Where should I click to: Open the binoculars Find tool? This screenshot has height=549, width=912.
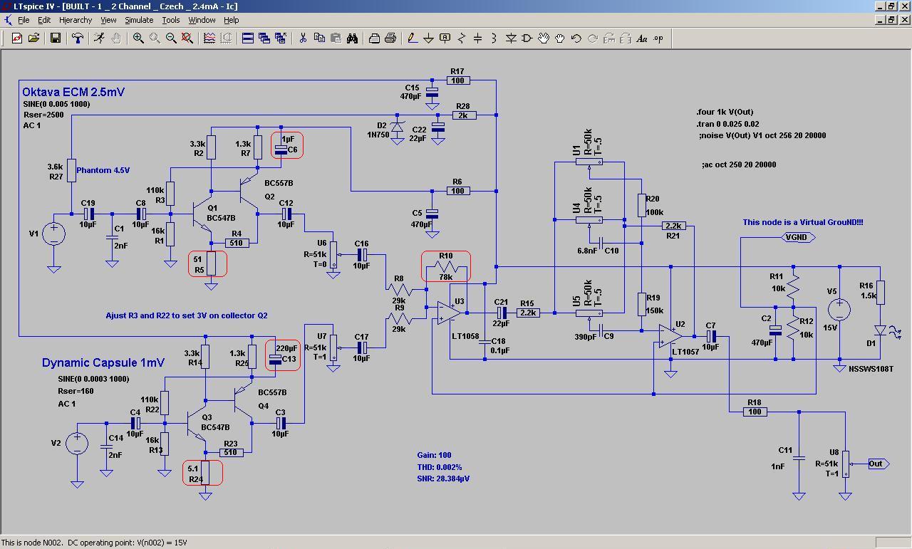point(352,38)
